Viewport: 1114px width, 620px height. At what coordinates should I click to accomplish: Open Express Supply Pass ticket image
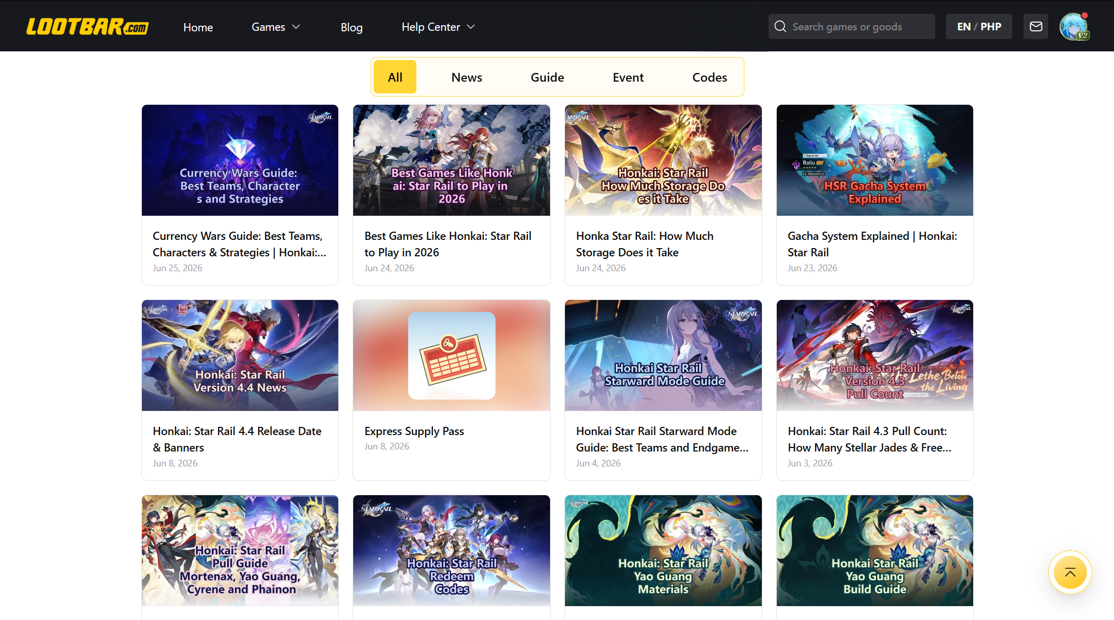[451, 355]
